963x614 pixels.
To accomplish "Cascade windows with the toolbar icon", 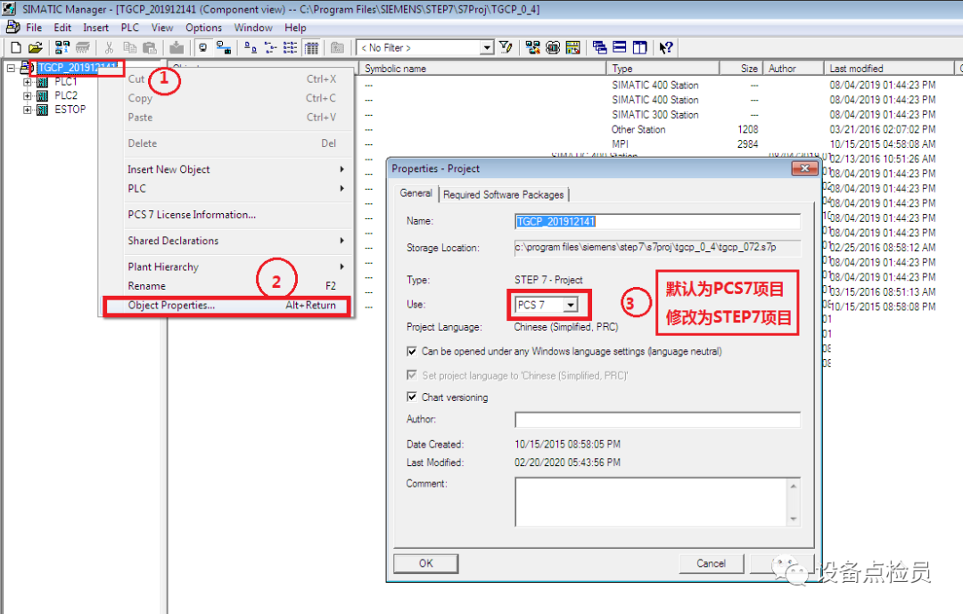I will pos(600,47).
